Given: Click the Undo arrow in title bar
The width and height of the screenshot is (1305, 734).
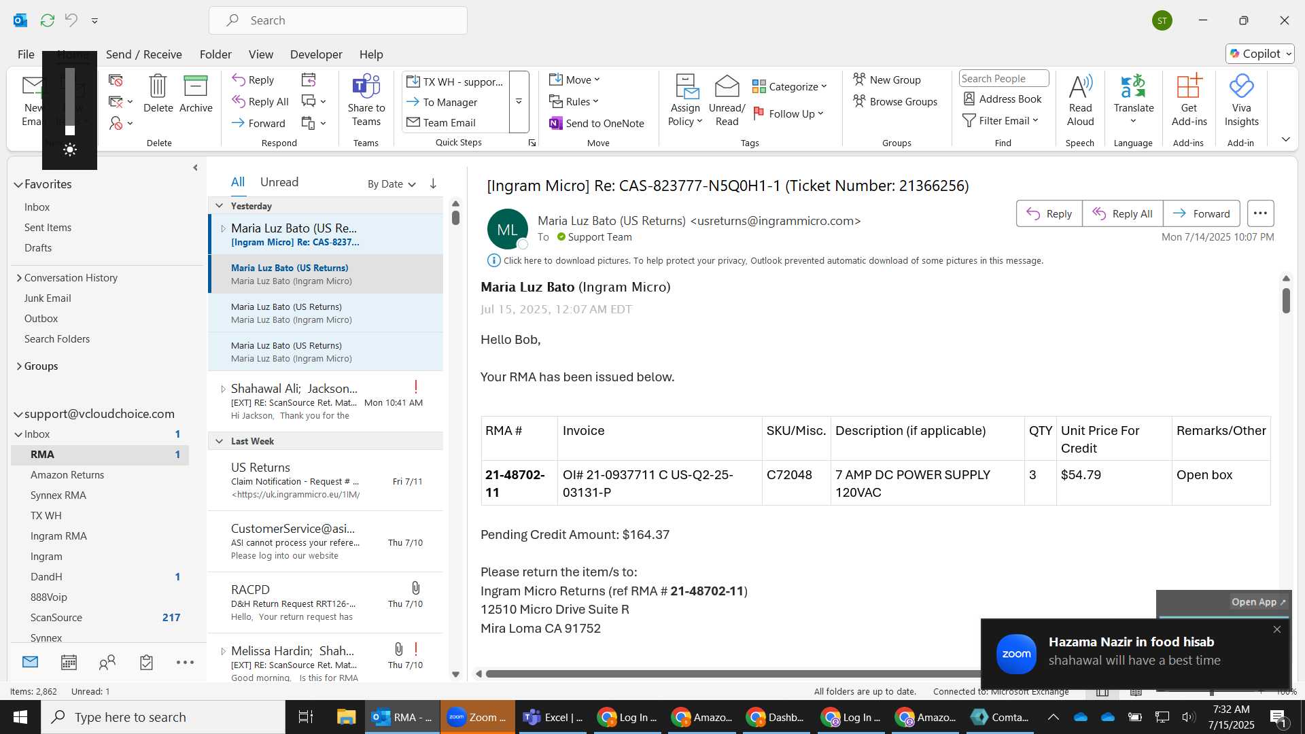Looking at the screenshot, I should 71,20.
